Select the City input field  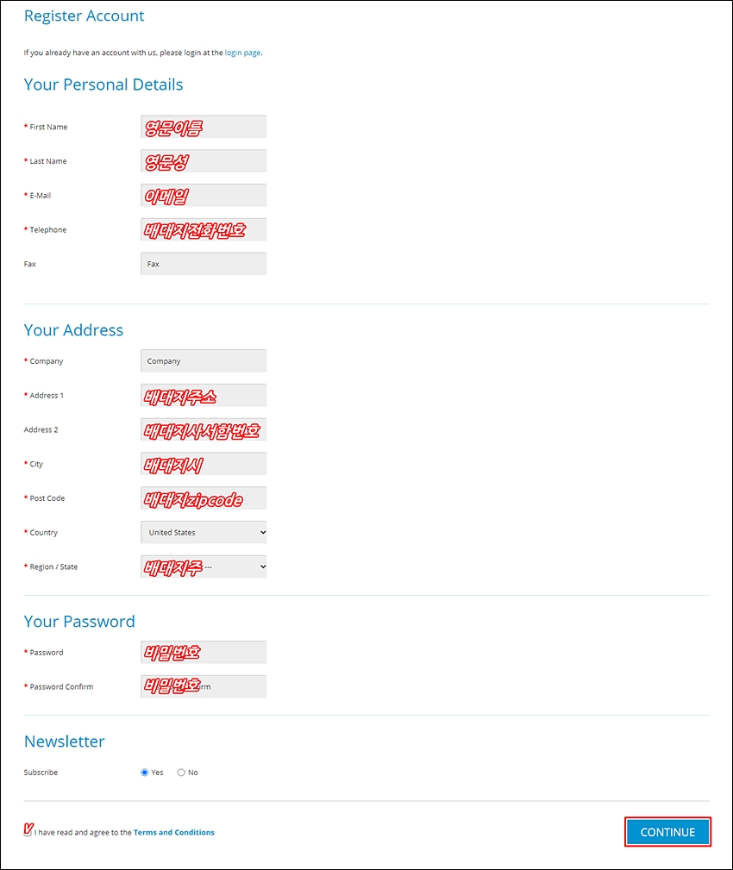point(204,464)
